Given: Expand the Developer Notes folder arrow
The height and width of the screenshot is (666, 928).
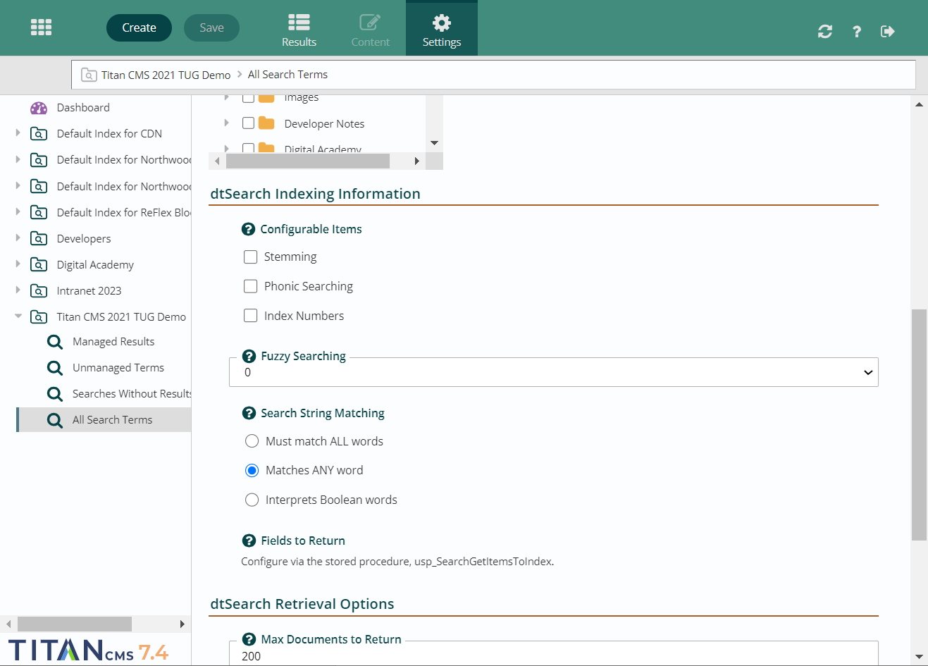Looking at the screenshot, I should pos(226,123).
